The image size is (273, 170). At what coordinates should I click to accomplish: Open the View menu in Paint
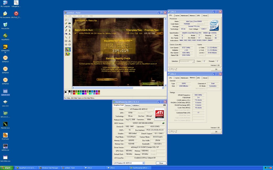click(x=75, y=16)
